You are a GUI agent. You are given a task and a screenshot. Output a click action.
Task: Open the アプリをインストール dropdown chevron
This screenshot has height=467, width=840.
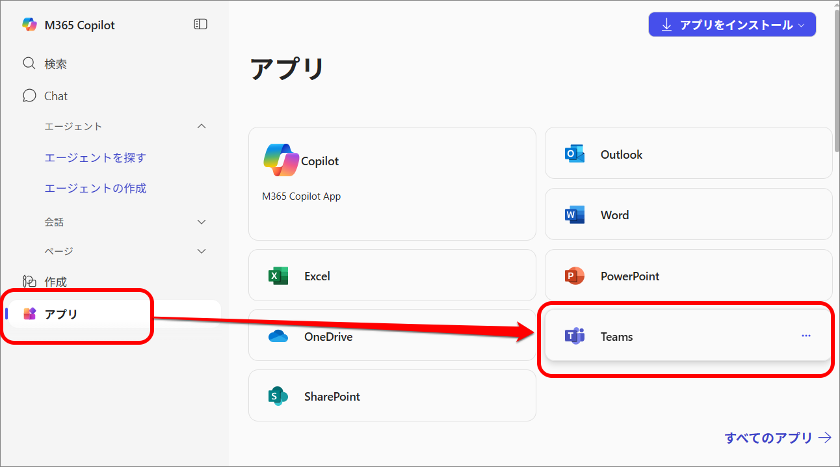[801, 25]
